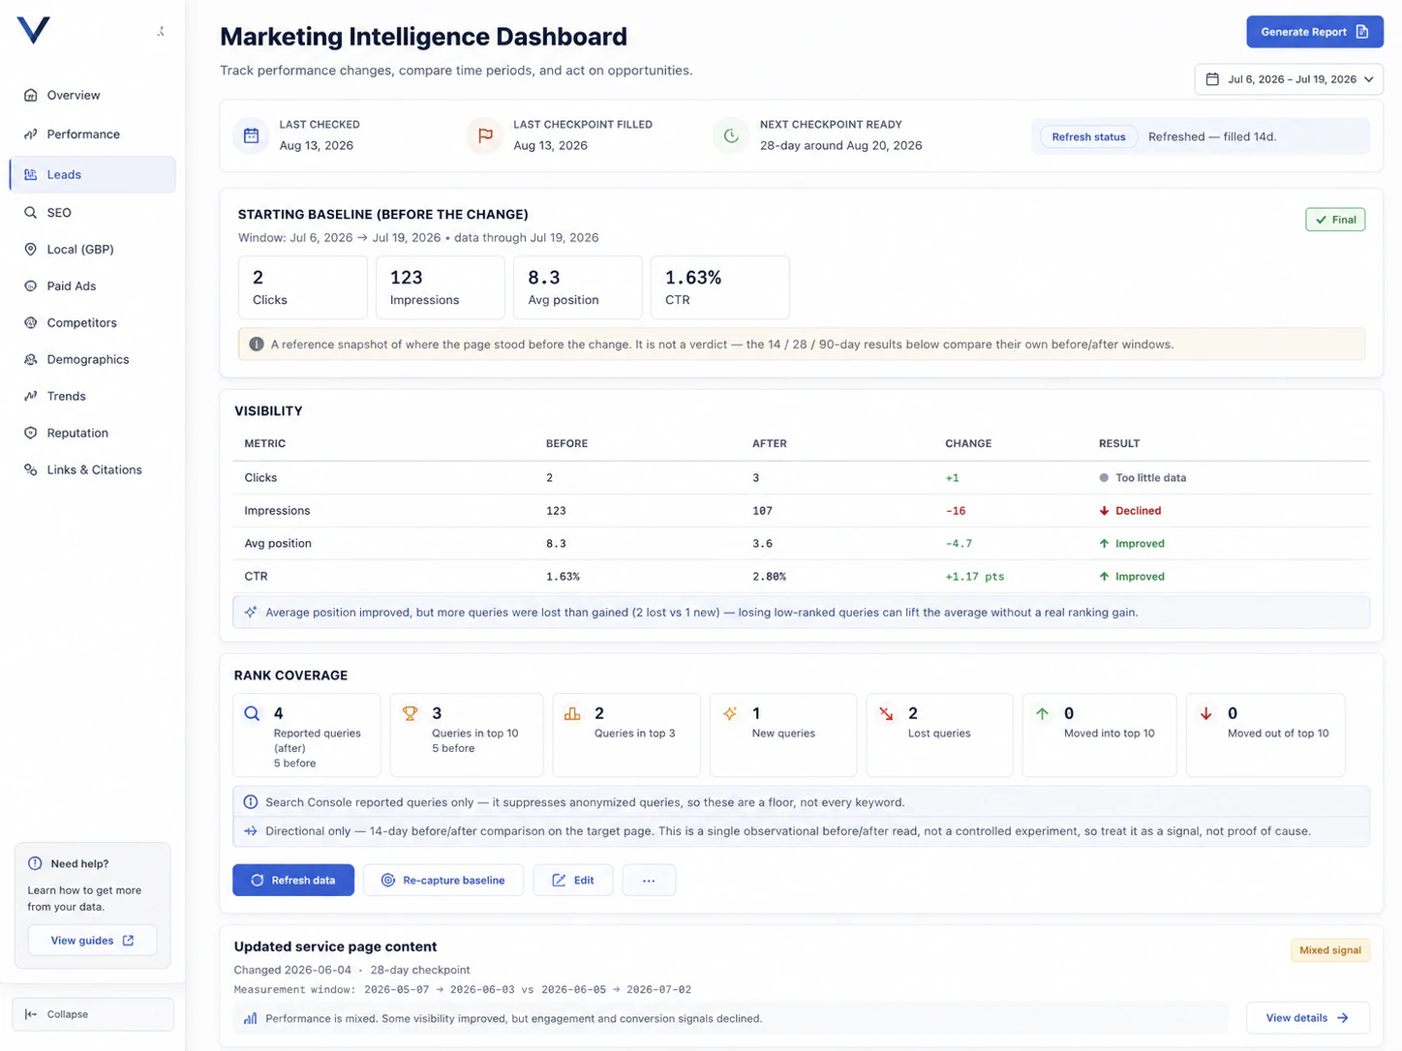Image resolution: width=1402 pixels, height=1051 pixels.
Task: Click the trophy icon on top 10 card
Action: point(411,713)
